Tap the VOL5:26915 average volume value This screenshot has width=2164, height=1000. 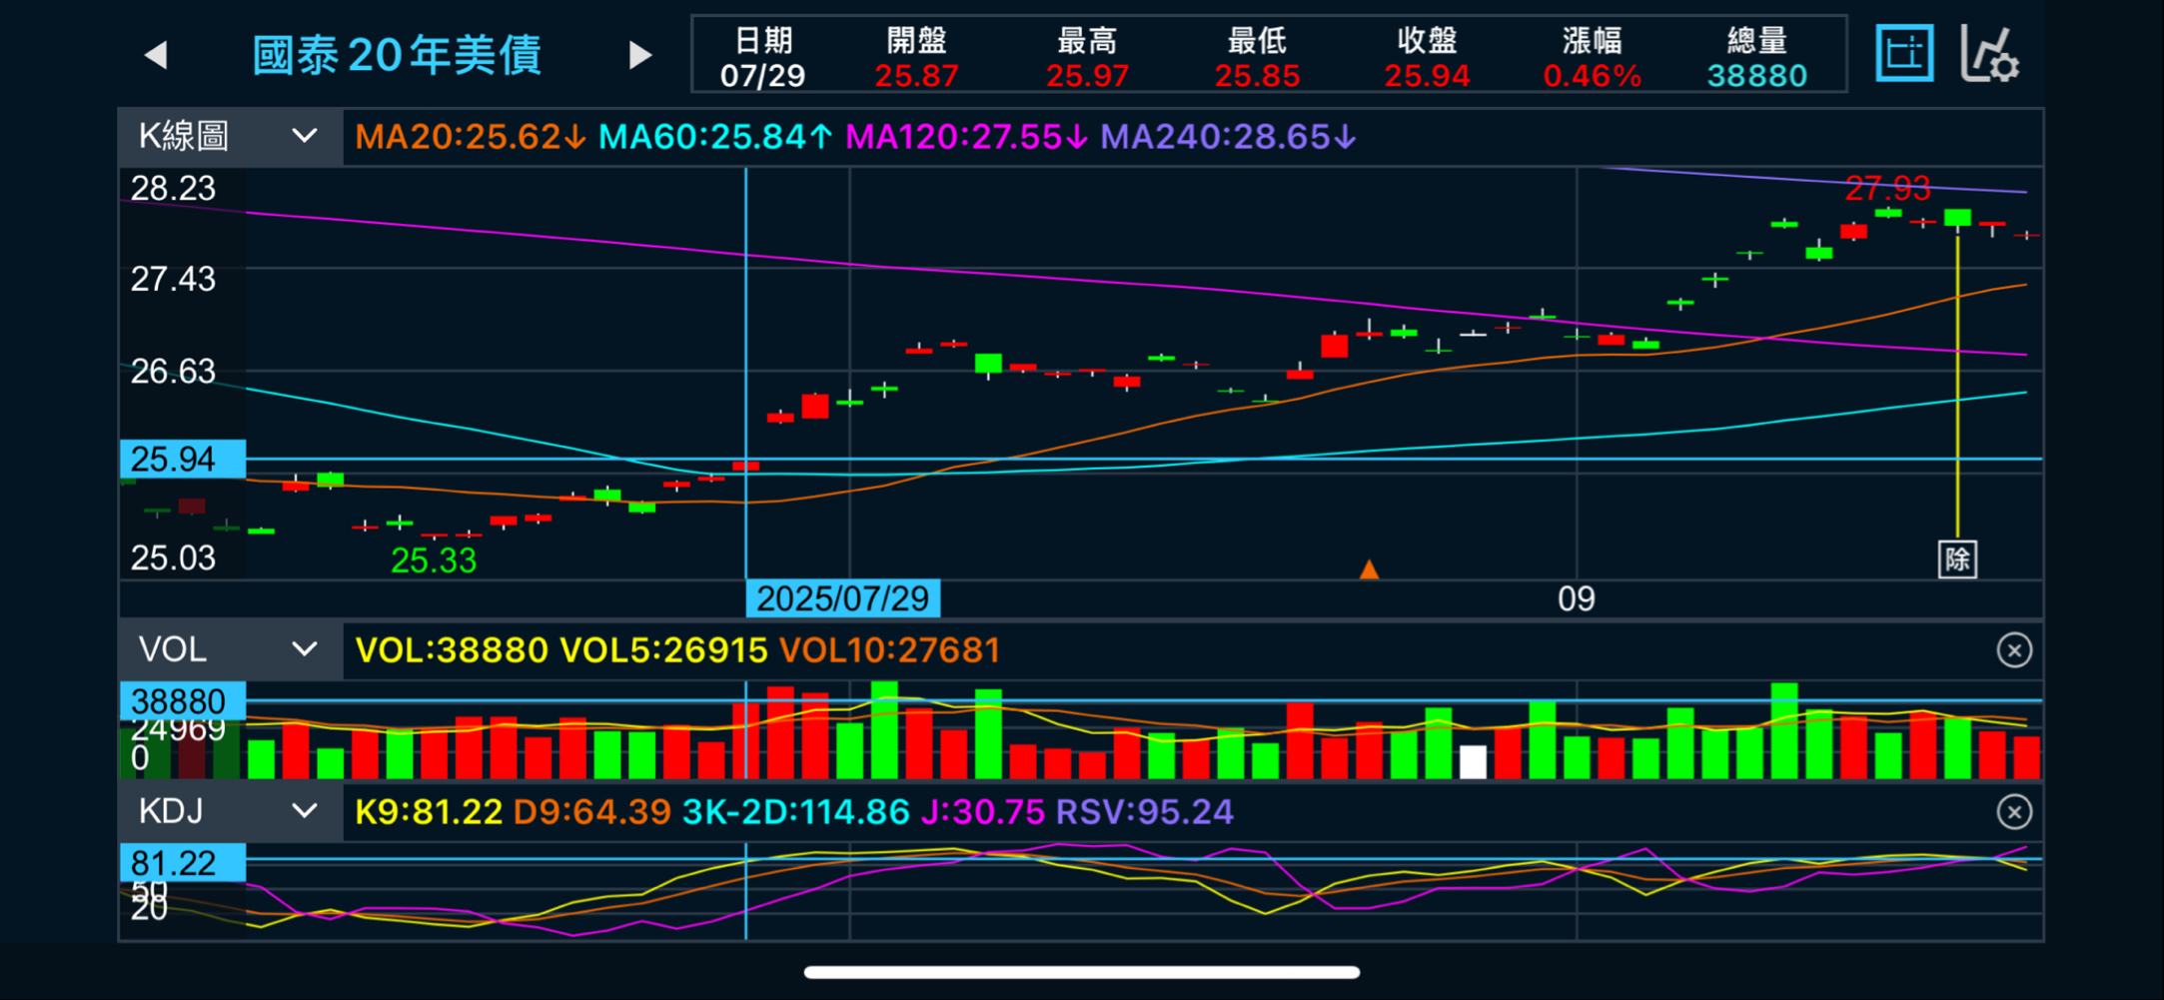click(x=663, y=650)
